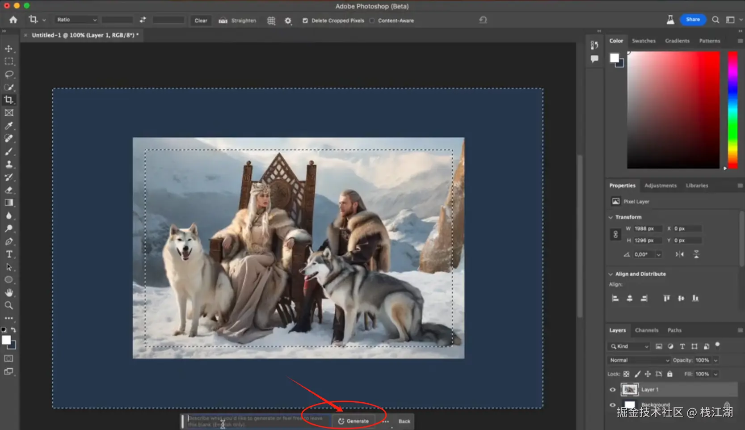
Task: Select the Dodge tool
Action: [x=8, y=228]
